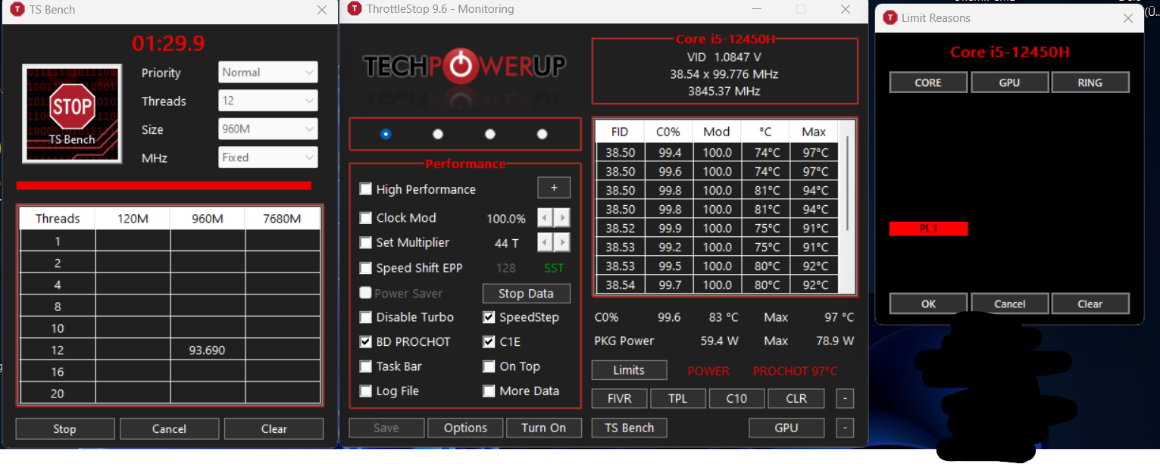Click the 960M column header
This screenshot has width=1160, height=464.
click(x=207, y=219)
